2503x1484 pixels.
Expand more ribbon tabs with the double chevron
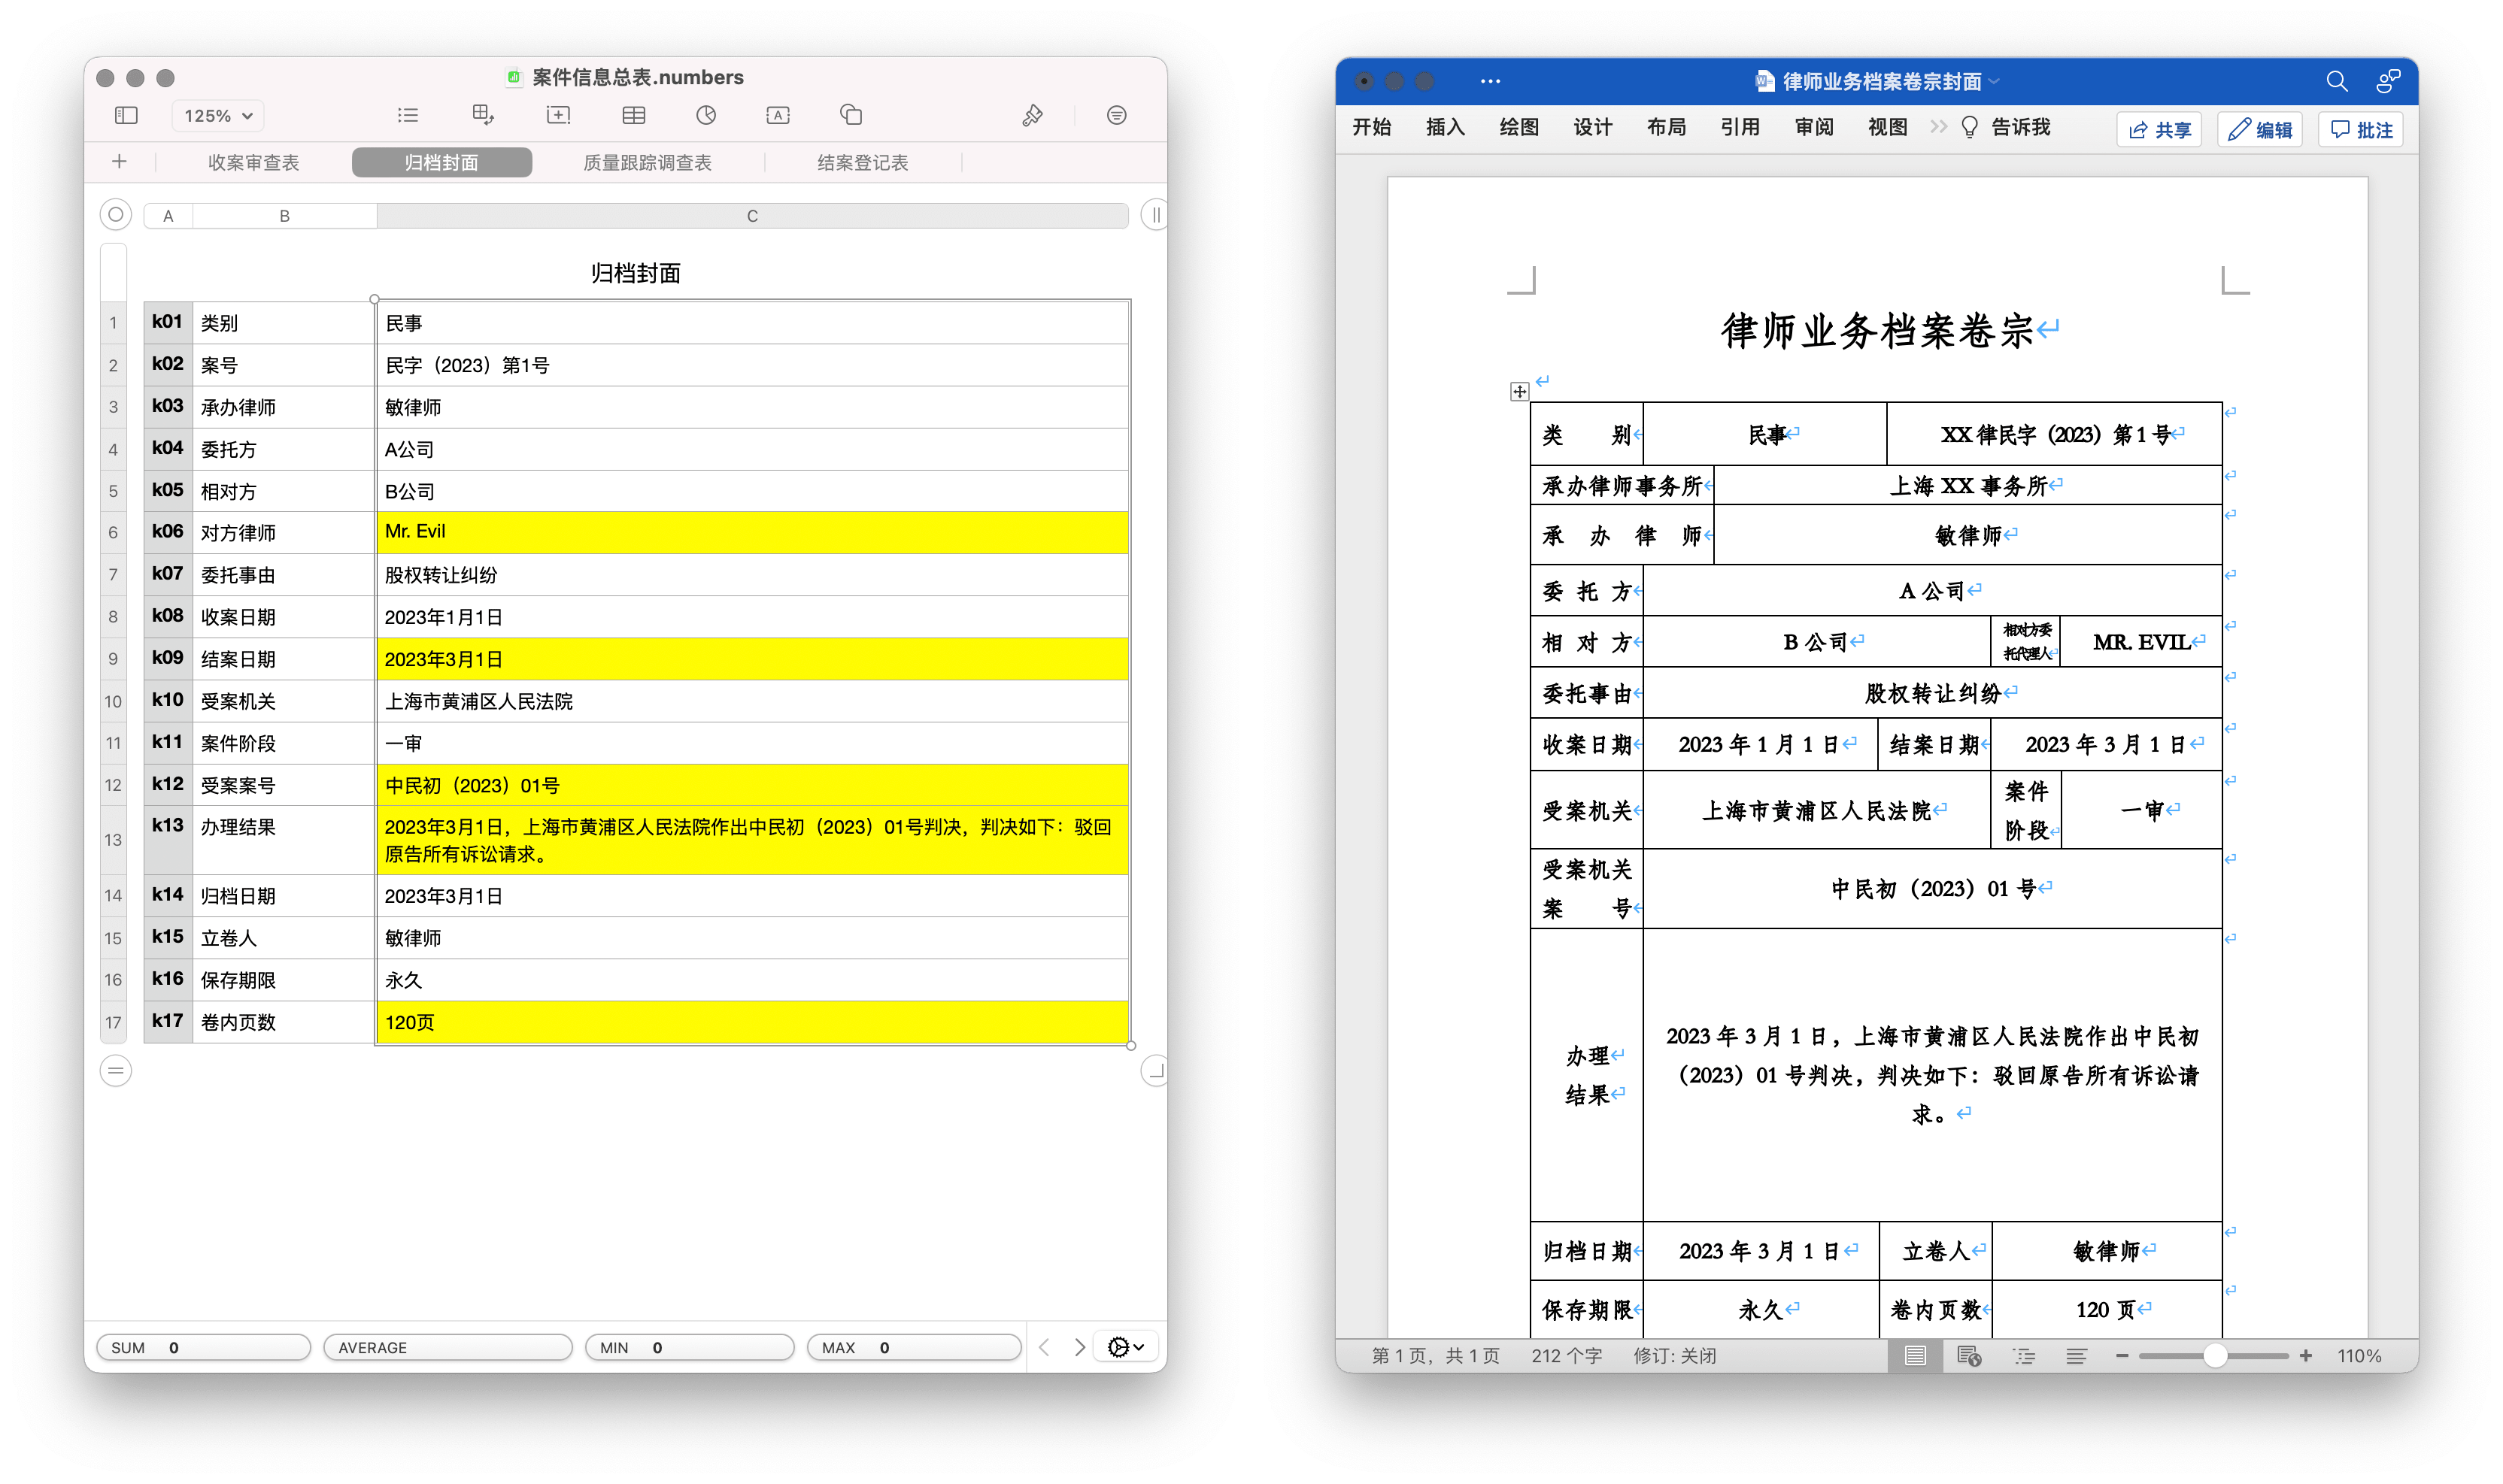(1937, 127)
